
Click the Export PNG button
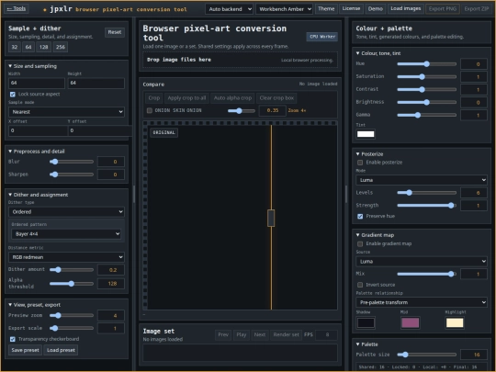pyautogui.click(x=443, y=9)
